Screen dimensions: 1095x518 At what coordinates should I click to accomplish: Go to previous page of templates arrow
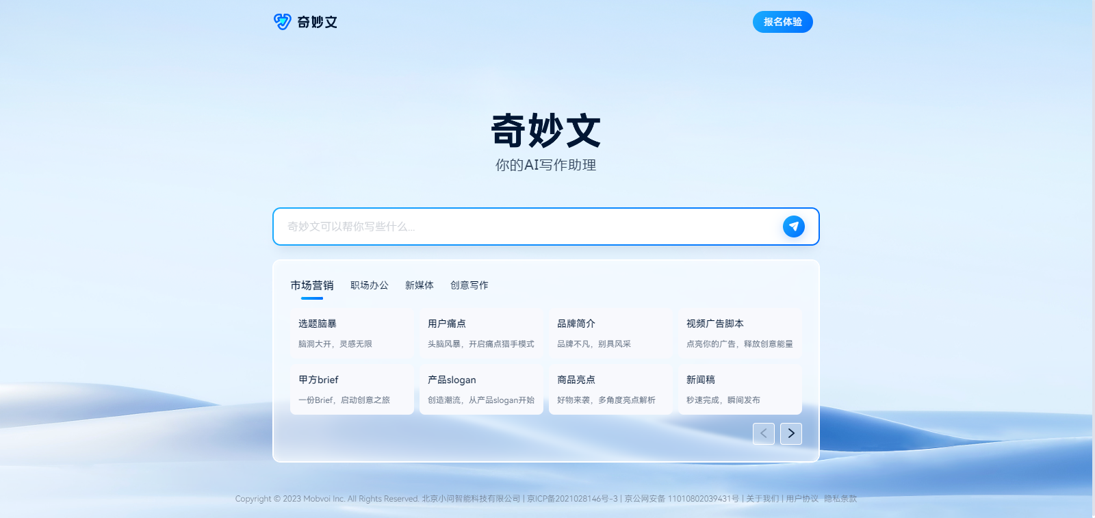(x=764, y=433)
